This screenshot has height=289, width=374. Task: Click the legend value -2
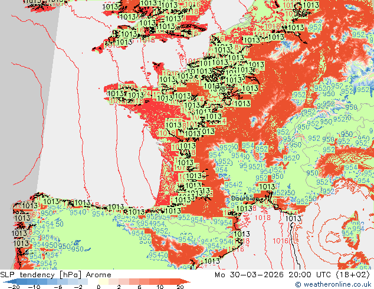coord(78,287)
